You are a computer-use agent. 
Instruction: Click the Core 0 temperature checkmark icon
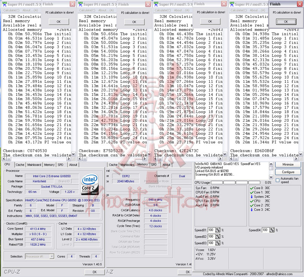(x=252, y=188)
